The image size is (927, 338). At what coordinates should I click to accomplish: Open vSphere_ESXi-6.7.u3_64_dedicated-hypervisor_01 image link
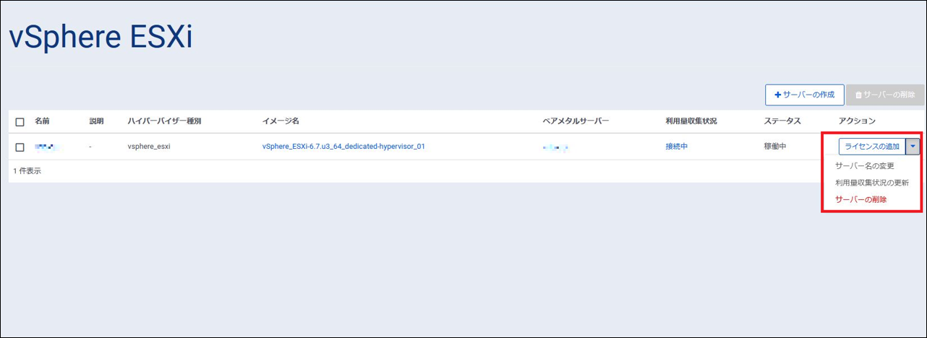(343, 147)
